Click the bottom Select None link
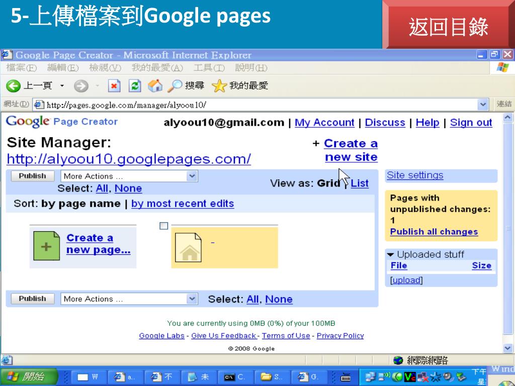 [x=279, y=300]
